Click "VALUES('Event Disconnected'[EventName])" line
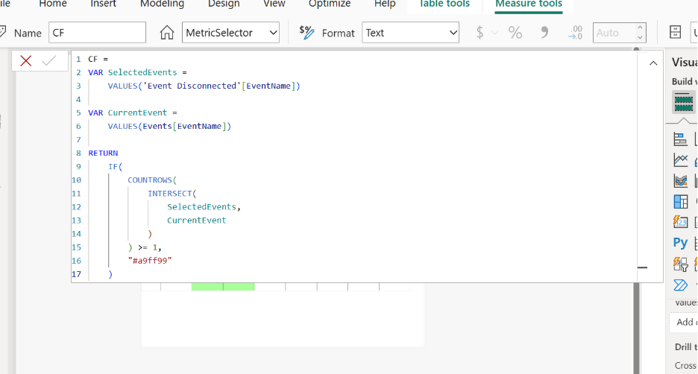The width and height of the screenshot is (698, 374). [x=204, y=86]
